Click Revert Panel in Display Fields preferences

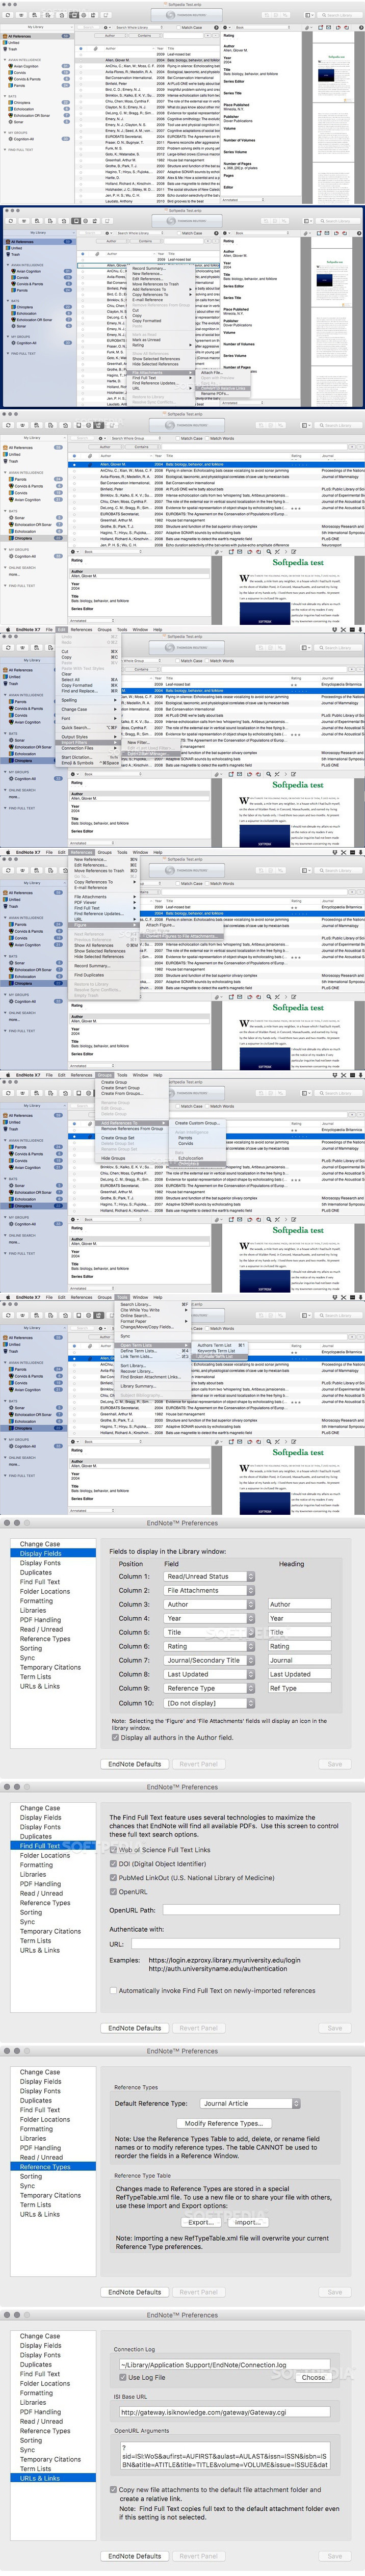[198, 1764]
